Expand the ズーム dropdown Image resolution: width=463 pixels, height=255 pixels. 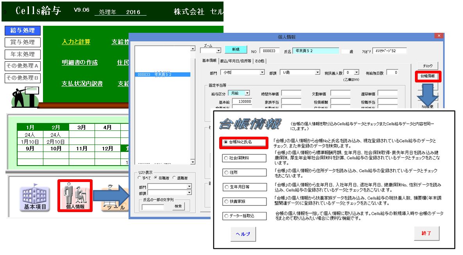[218, 51]
